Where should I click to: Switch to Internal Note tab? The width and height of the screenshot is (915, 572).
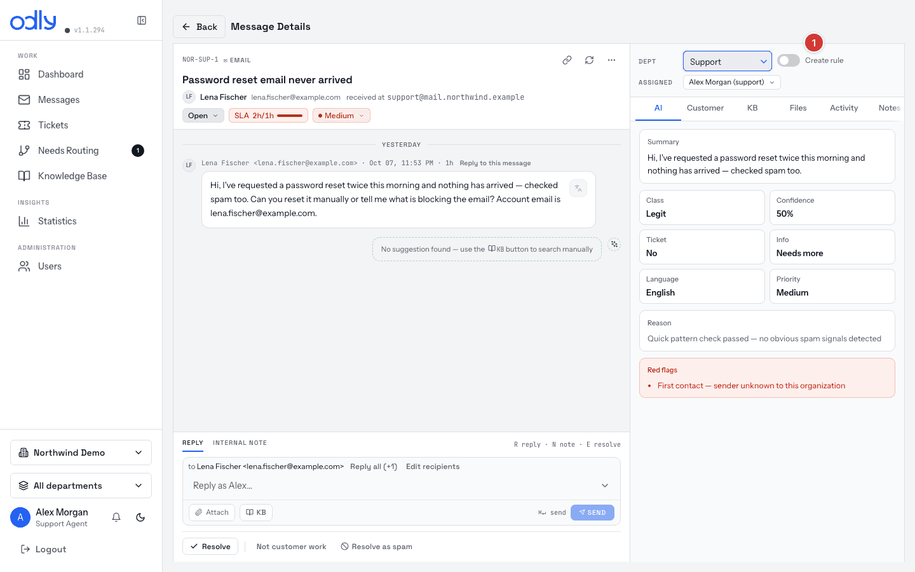pyautogui.click(x=240, y=443)
